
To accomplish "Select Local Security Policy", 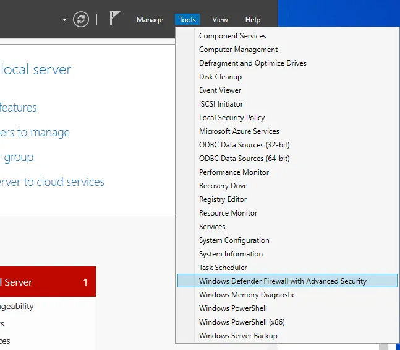I will 232,118.
